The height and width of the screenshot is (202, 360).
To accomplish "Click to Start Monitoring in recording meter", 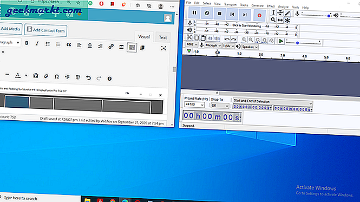I will coord(246,25).
